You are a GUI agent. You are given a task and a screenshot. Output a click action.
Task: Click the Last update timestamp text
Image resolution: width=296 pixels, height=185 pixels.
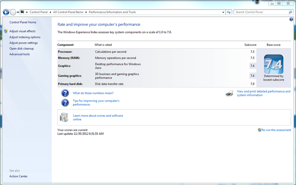[x=81, y=134]
